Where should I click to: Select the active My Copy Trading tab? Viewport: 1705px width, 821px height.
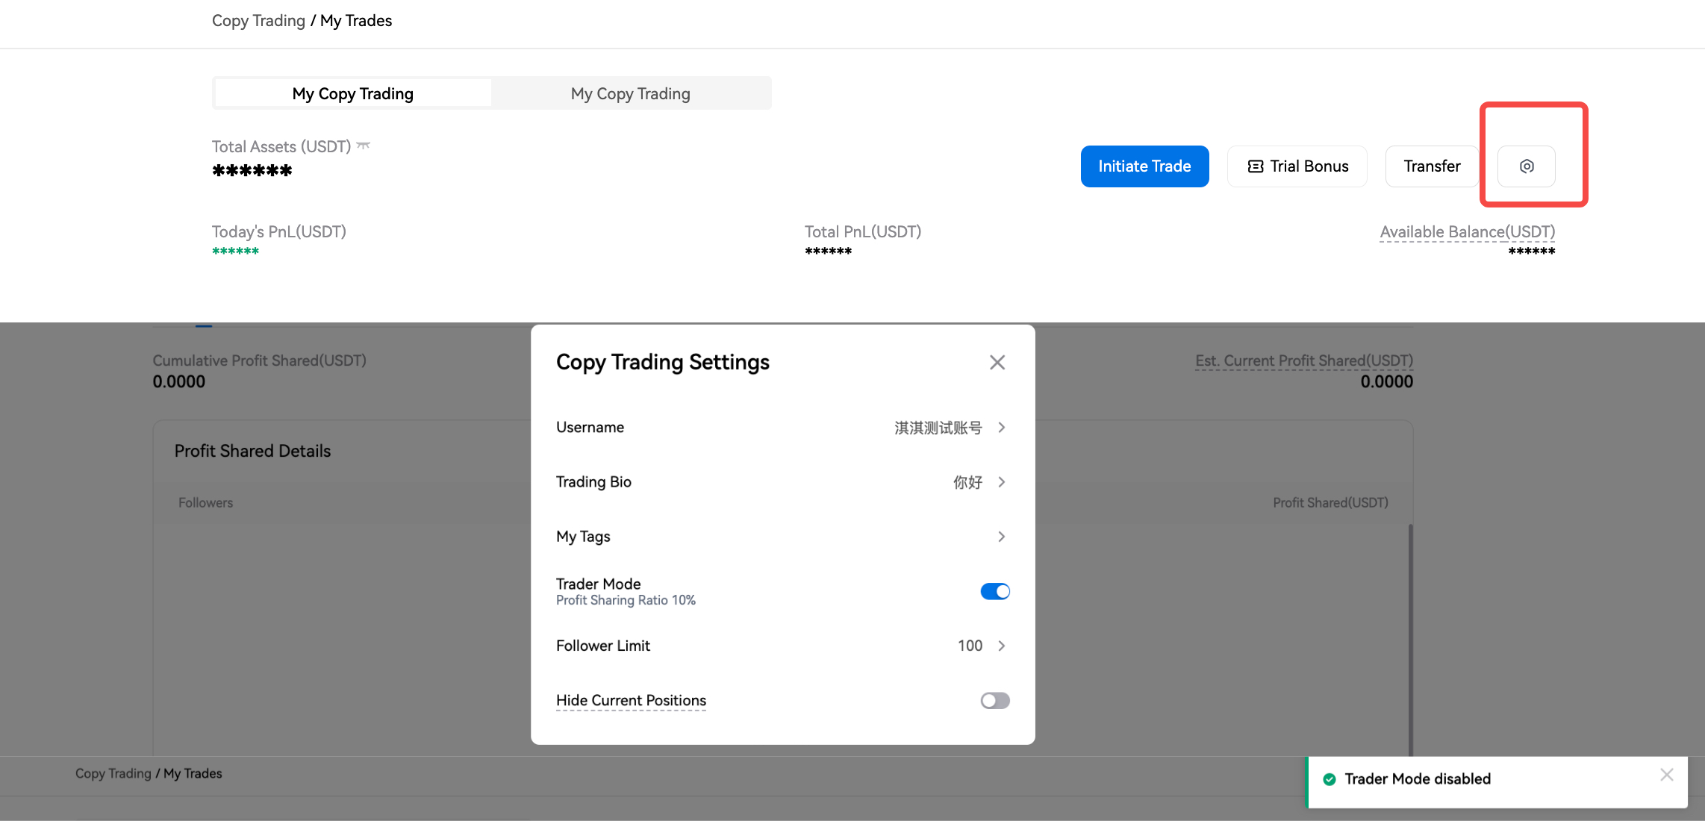(352, 93)
